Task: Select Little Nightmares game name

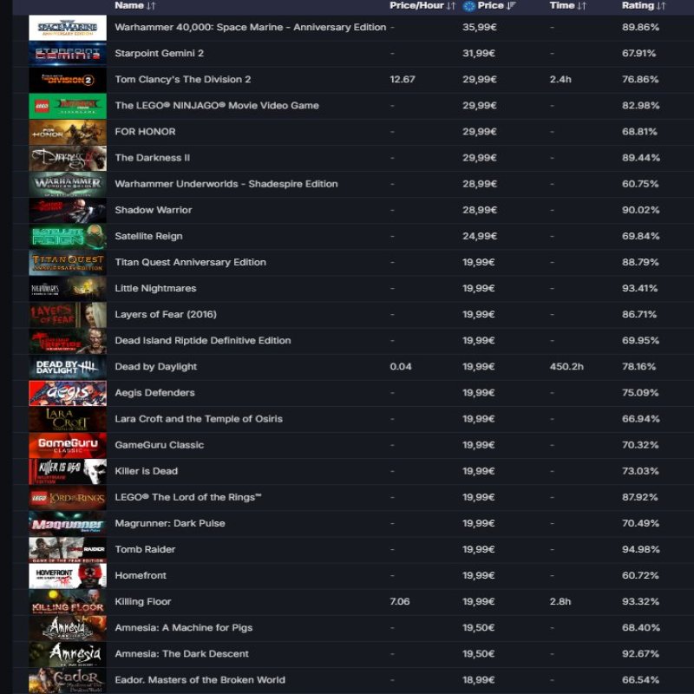Action: coord(155,288)
